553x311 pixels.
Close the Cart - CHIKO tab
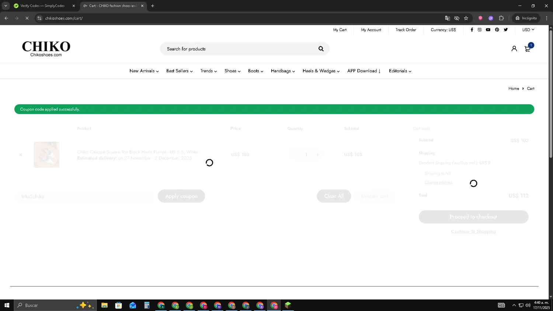point(142,6)
